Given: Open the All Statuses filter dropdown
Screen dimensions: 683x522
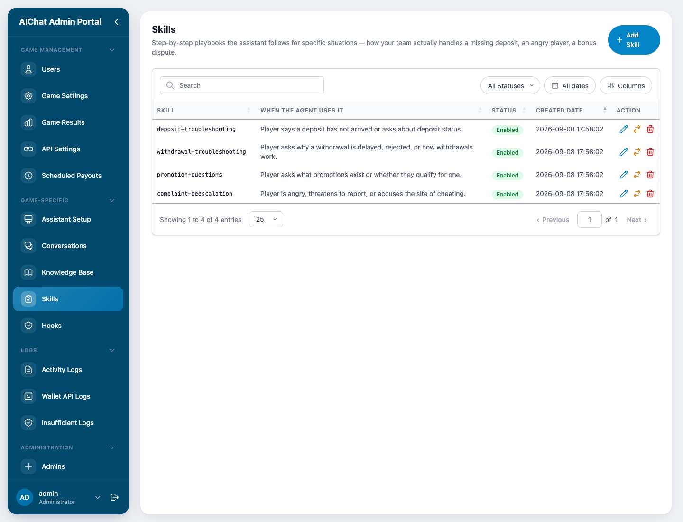Looking at the screenshot, I should [x=510, y=85].
